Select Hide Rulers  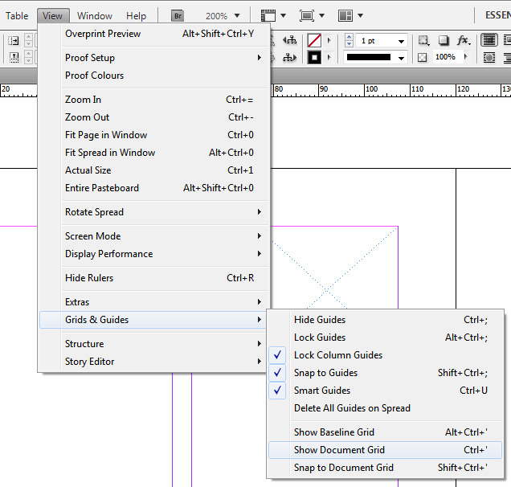153,278
